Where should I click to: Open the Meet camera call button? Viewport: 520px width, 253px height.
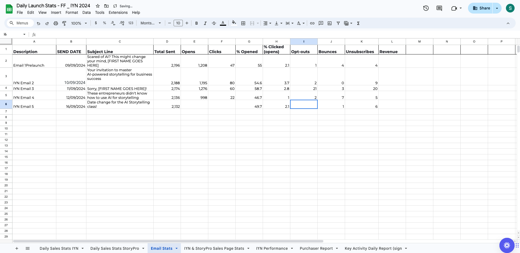click(456, 8)
